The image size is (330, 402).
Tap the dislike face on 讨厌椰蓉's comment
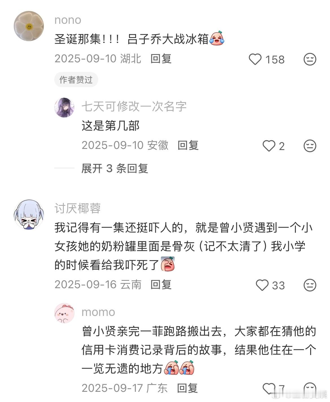[x=310, y=285]
